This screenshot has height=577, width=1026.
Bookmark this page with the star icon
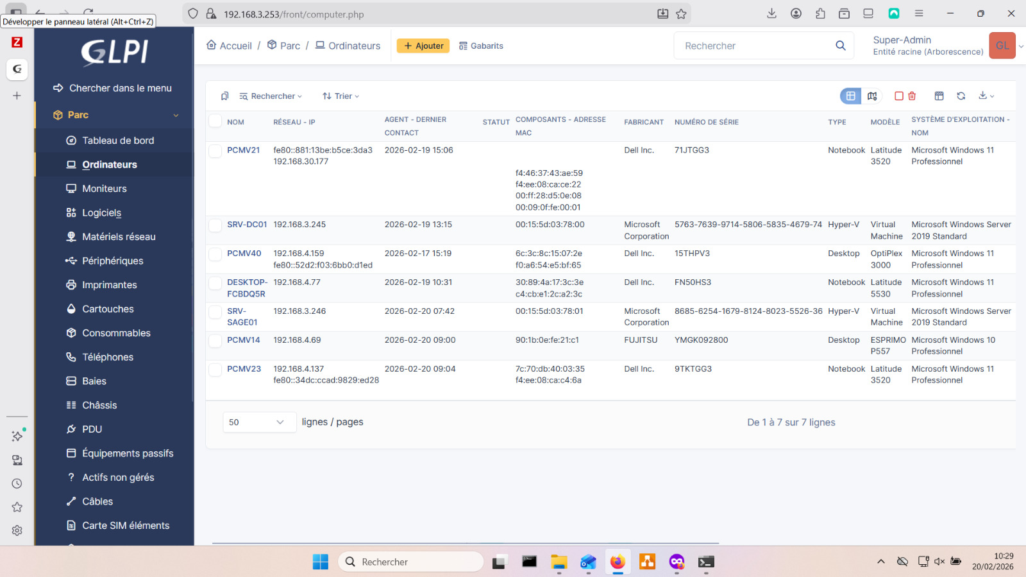681,13
